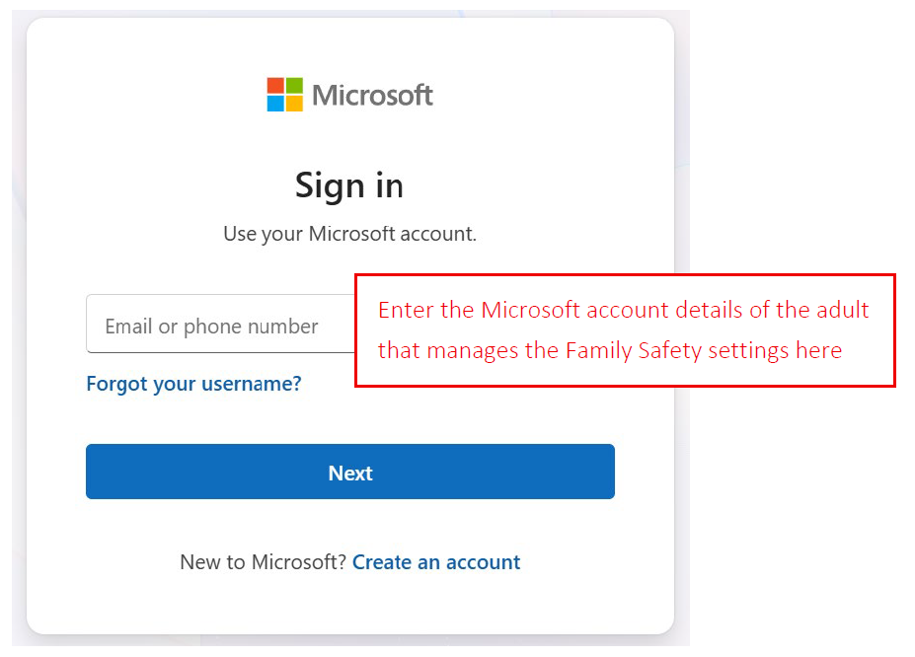Click the annotation line starting with "that manages"
The height and width of the screenshot is (657, 915).
click(609, 350)
